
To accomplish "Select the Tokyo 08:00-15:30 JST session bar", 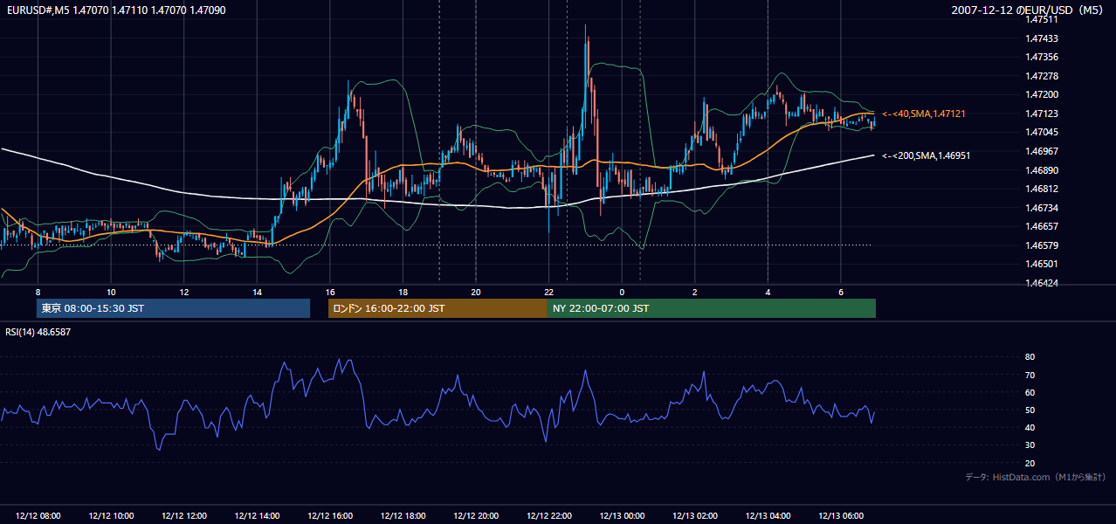I will pos(173,308).
